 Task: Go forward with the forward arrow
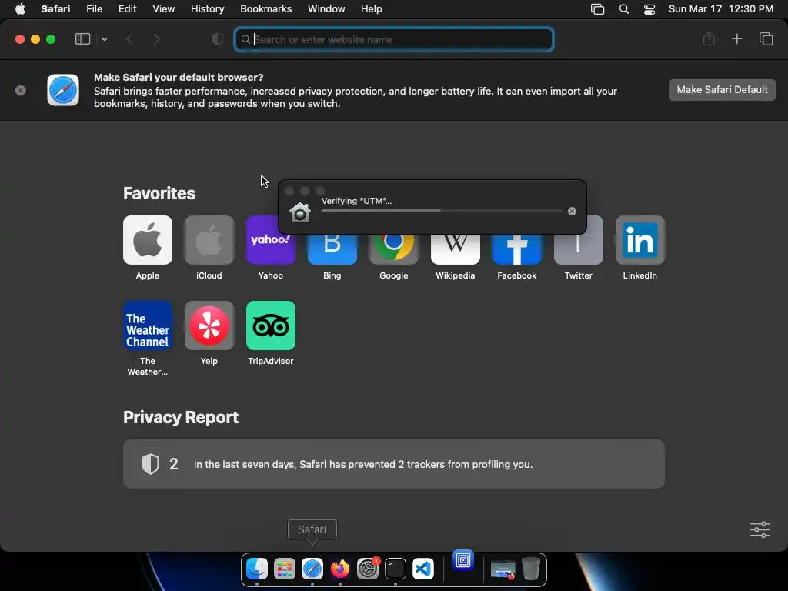click(x=156, y=39)
